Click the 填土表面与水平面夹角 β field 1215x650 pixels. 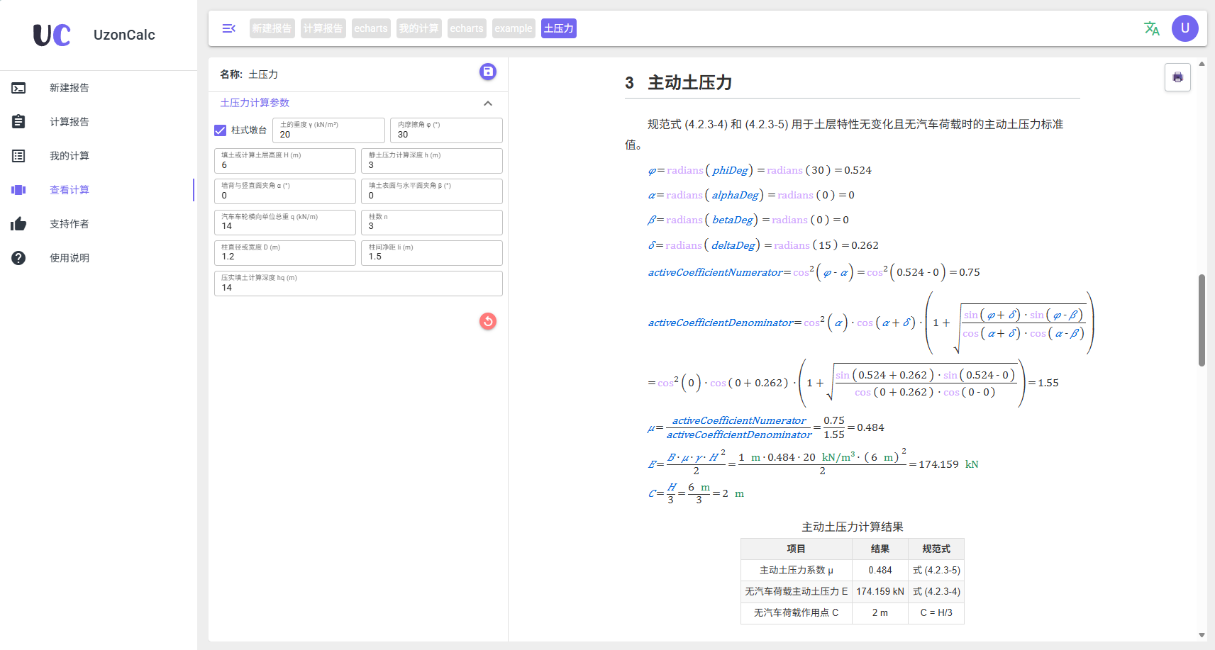coord(431,191)
